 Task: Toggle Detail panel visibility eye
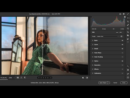point(122,49)
